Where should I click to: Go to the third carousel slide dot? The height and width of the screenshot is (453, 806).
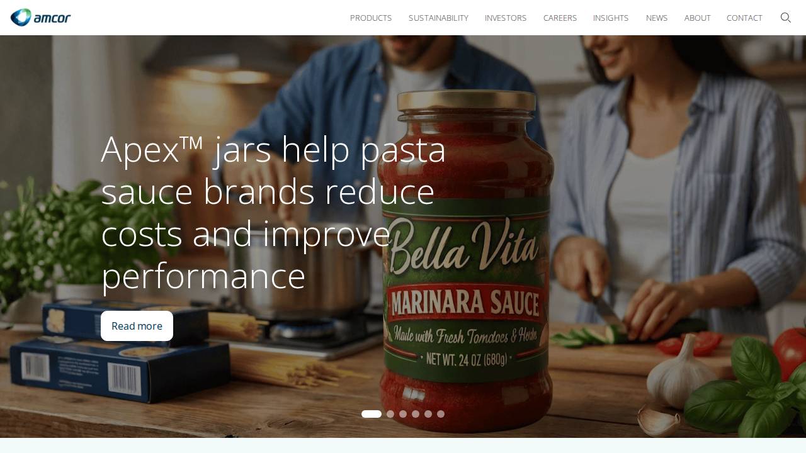[x=403, y=414]
